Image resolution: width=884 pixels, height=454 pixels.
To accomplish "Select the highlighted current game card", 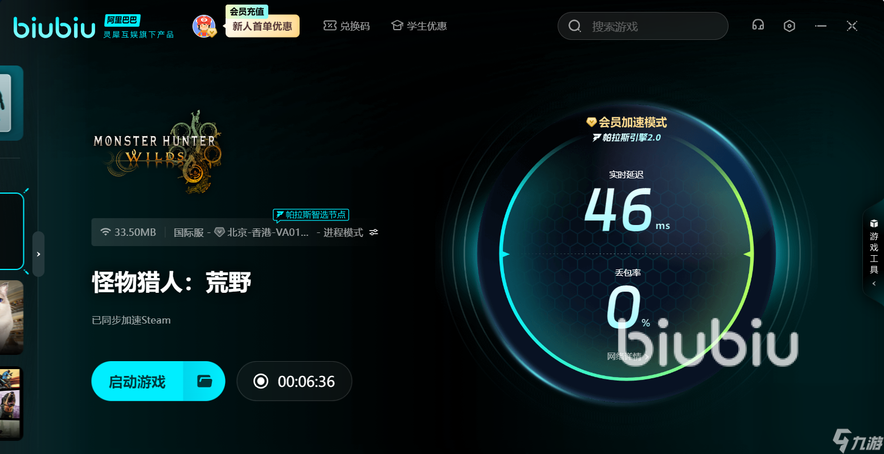I will click(x=12, y=231).
